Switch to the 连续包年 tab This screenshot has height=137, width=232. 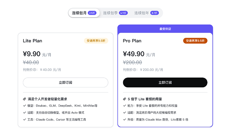point(147,13)
